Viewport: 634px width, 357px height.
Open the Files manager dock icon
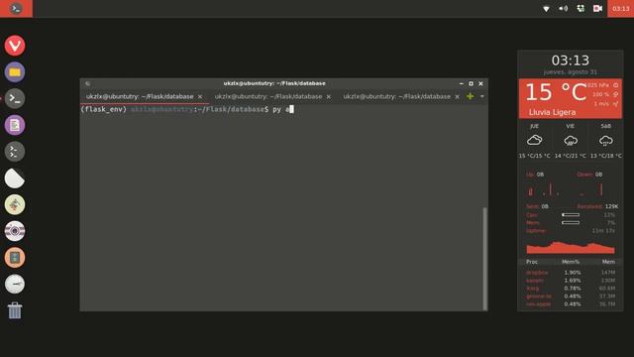(x=15, y=72)
